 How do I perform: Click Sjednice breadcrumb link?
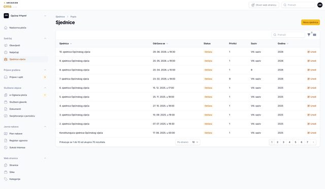(60, 17)
